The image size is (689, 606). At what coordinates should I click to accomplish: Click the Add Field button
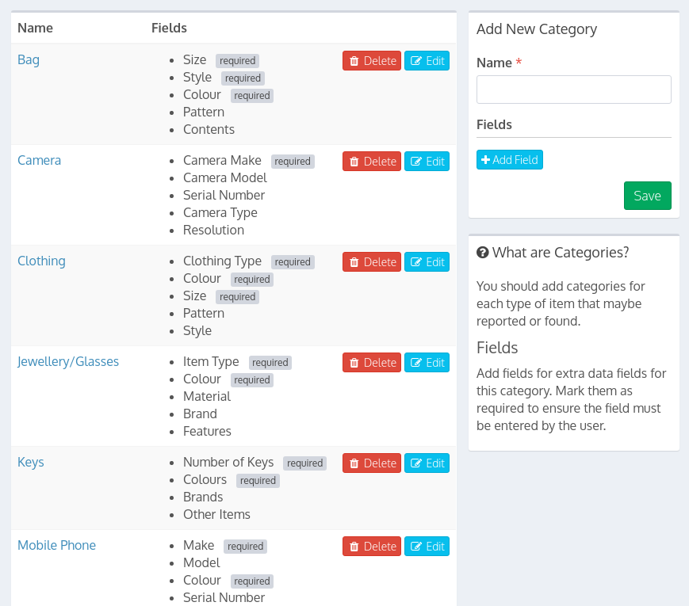[510, 160]
